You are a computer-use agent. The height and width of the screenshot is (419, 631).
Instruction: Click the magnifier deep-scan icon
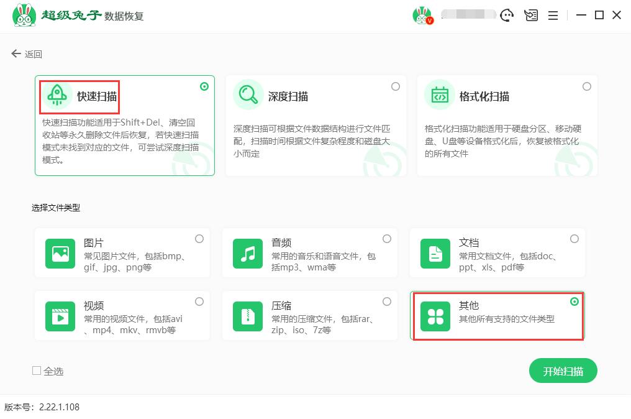248,94
